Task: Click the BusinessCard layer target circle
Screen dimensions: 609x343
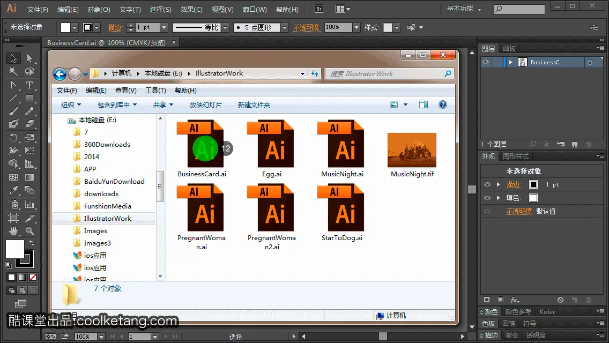Action: point(590,62)
